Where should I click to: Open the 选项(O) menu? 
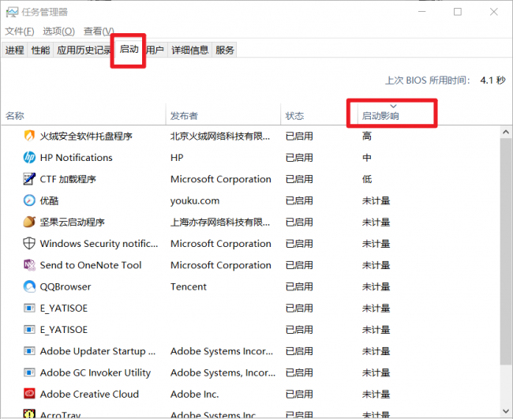pos(59,32)
